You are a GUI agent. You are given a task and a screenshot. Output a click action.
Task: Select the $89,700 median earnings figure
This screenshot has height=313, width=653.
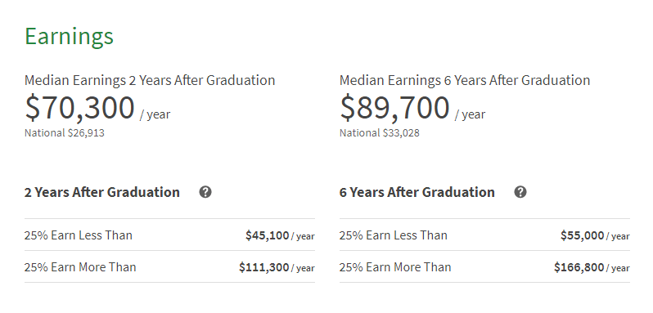point(394,108)
